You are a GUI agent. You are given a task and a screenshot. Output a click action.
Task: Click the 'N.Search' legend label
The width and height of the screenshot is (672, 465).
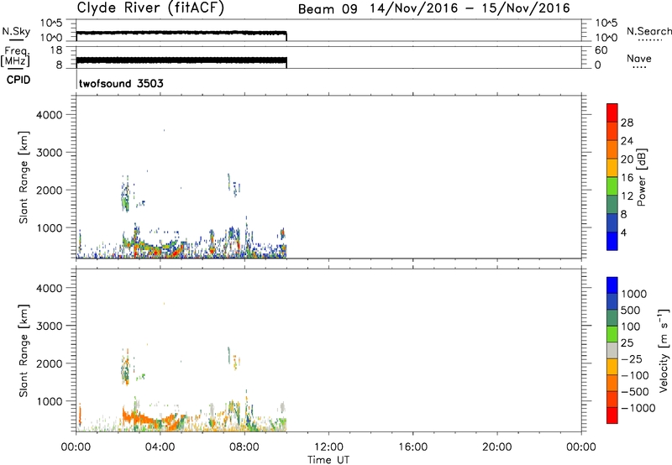point(648,31)
